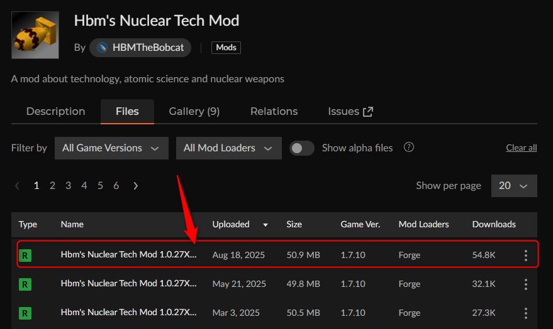553x329 pixels.
Task: Go to page 5
Action: pyautogui.click(x=100, y=186)
